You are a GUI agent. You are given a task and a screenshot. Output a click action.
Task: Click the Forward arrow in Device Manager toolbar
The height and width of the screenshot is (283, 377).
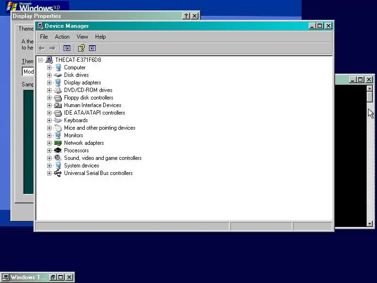pyautogui.click(x=52, y=49)
